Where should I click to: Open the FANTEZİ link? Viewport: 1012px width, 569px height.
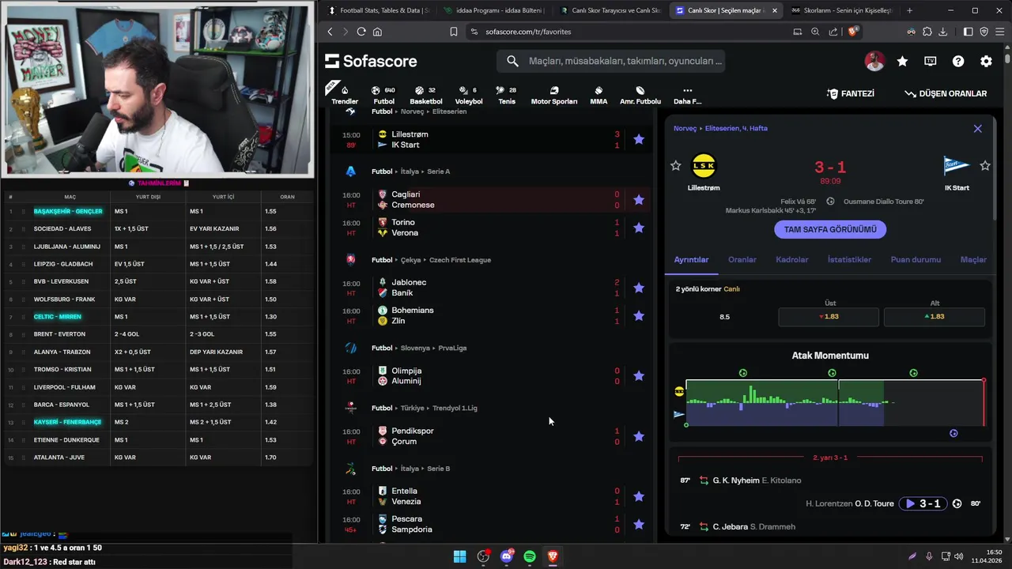point(851,93)
